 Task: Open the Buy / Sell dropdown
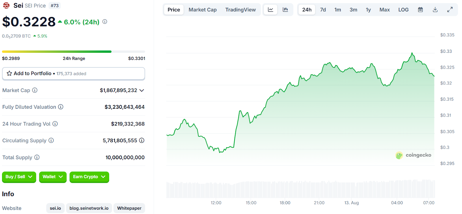click(19, 177)
